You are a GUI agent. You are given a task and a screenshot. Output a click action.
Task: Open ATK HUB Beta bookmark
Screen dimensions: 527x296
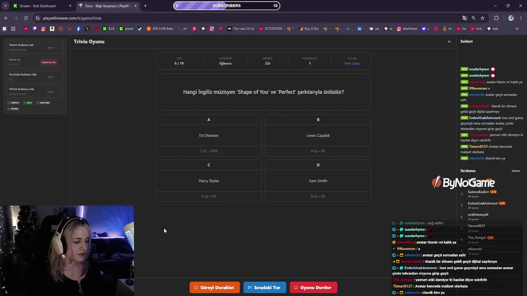point(160,29)
